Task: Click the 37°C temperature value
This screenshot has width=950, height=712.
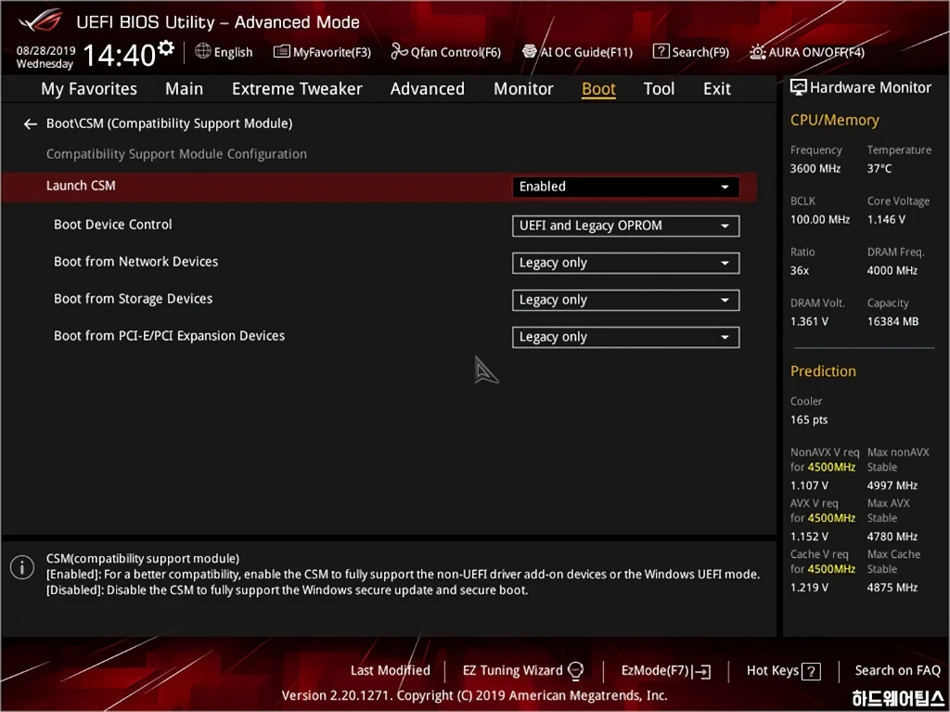Action: click(x=879, y=169)
